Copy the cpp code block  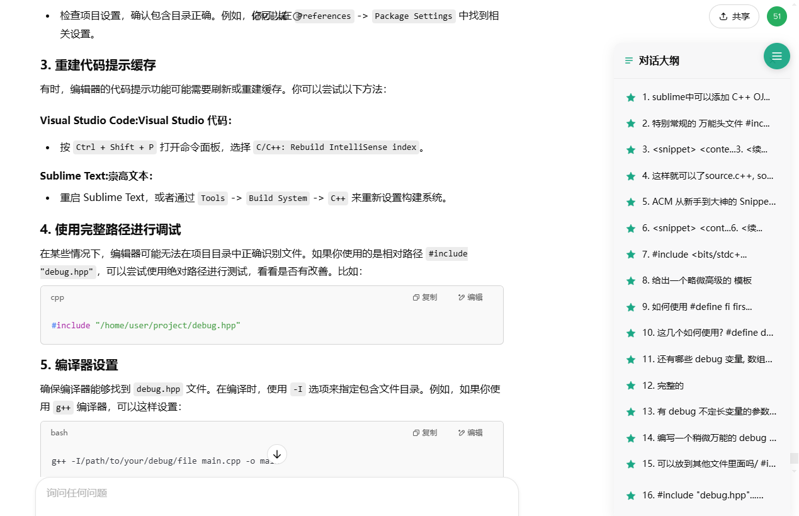pyautogui.click(x=425, y=297)
